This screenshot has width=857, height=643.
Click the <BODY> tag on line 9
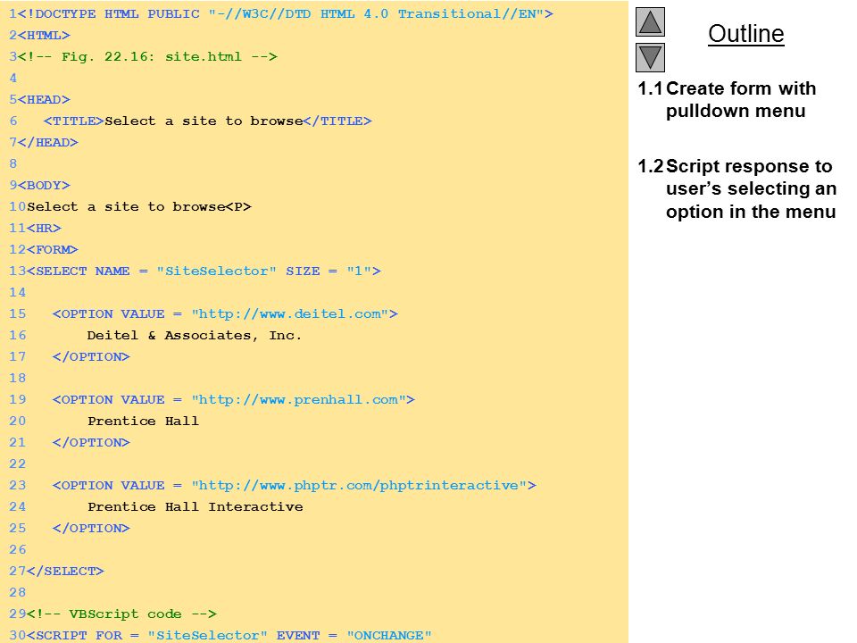44,186
